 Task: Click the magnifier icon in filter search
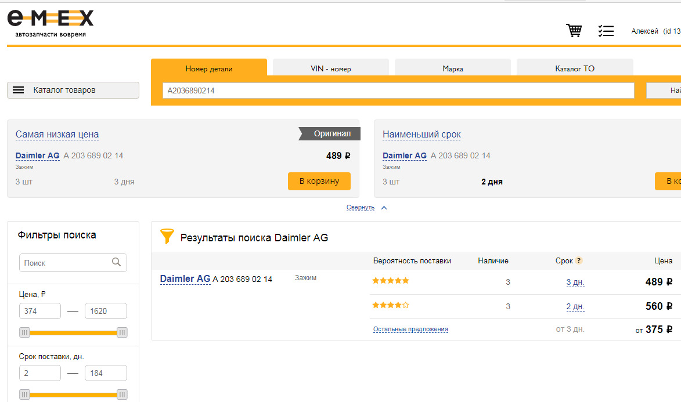(x=116, y=262)
